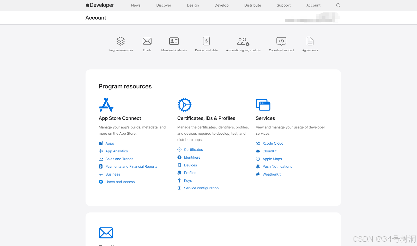Open the Apple Maps link
Image resolution: width=417 pixels, height=246 pixels.
tap(272, 159)
